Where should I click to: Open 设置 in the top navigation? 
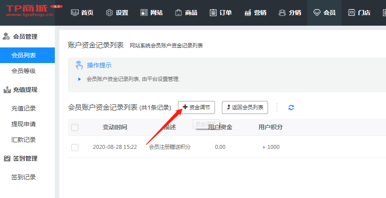tap(117, 13)
